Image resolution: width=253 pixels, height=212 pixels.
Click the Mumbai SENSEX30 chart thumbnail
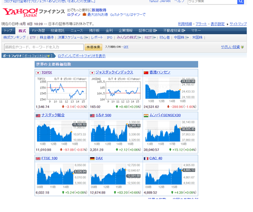[x=170, y=133]
